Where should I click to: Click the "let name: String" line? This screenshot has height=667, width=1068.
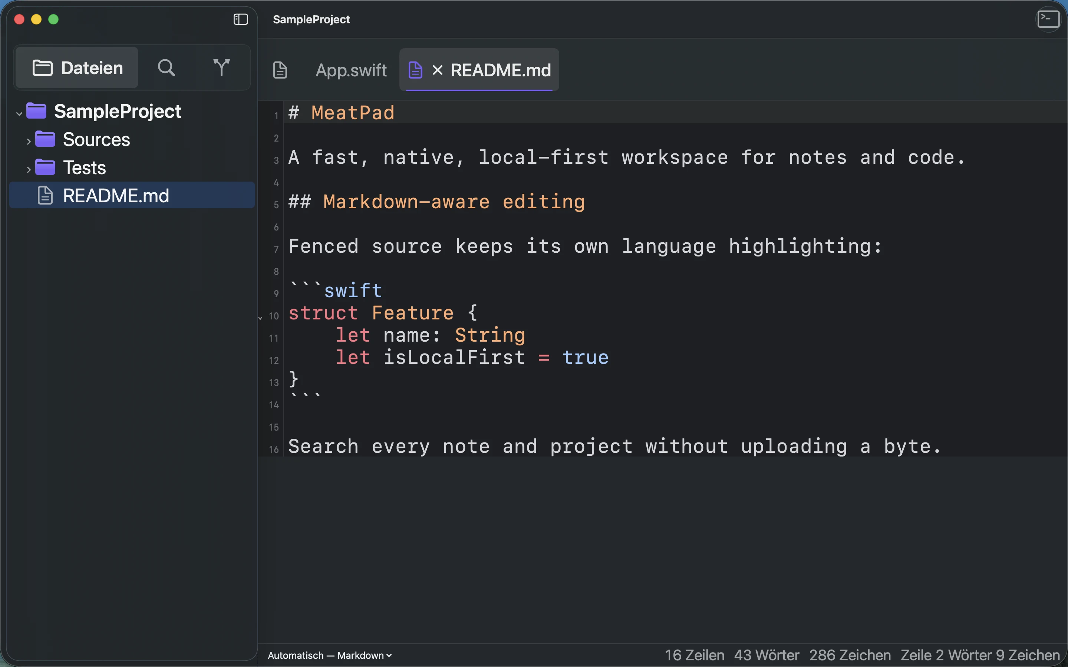click(x=430, y=335)
